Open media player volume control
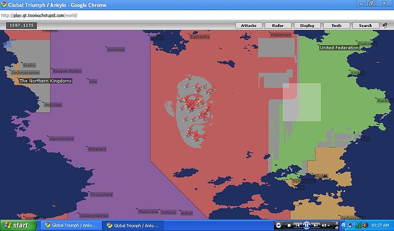 click(326, 225)
